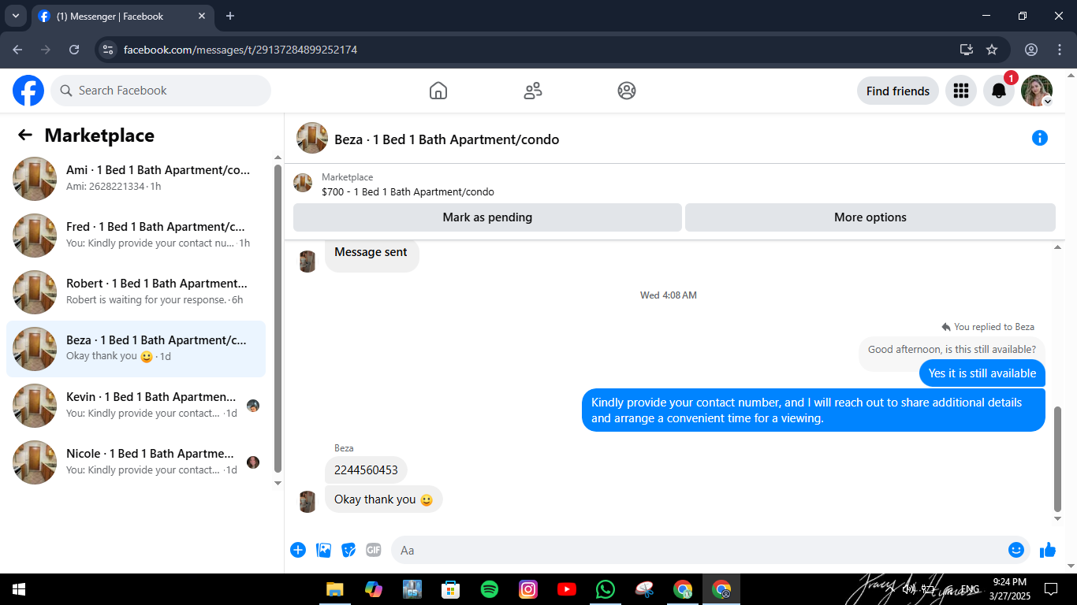Click the attach photo icon

[x=323, y=550]
